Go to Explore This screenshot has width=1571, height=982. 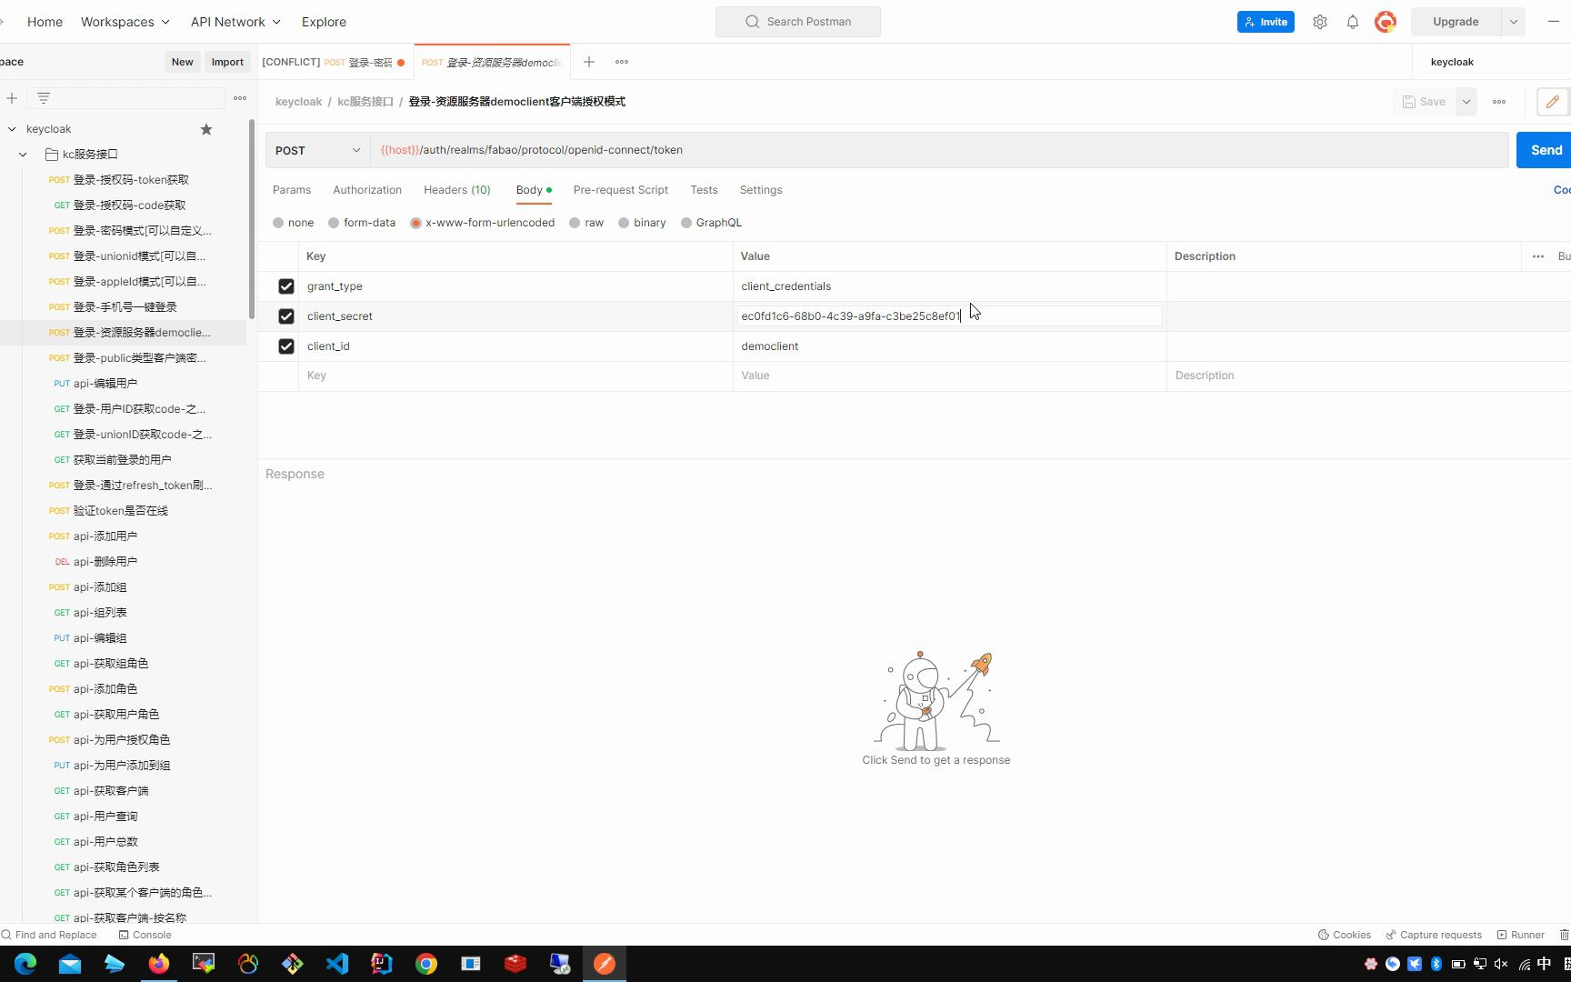324,22
